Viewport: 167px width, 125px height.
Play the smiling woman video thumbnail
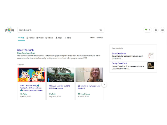(x=89, y=75)
